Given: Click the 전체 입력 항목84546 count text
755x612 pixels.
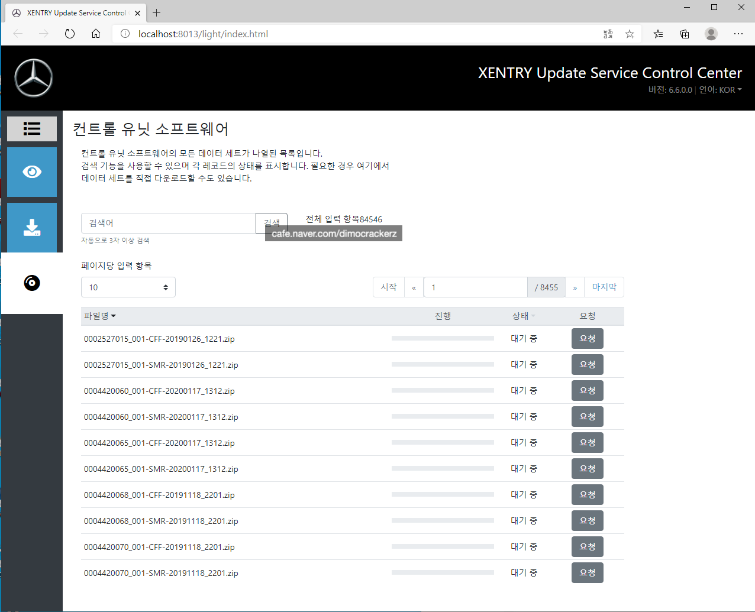Looking at the screenshot, I should [344, 219].
